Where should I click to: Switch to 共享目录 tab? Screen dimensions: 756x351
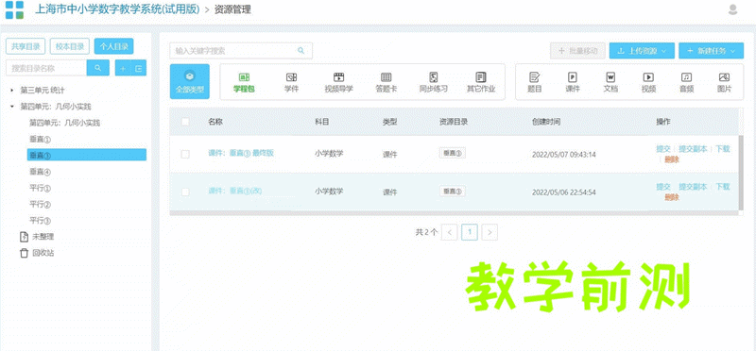click(x=26, y=46)
